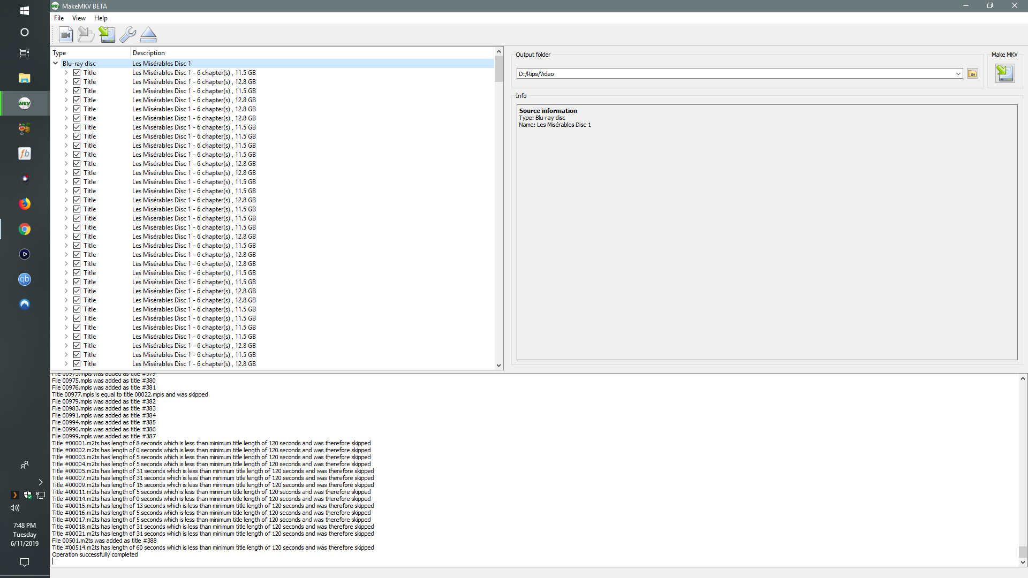This screenshot has width=1028, height=578.
Task: Collapse the Blu-ray disc tree node
Action: pyautogui.click(x=56, y=63)
